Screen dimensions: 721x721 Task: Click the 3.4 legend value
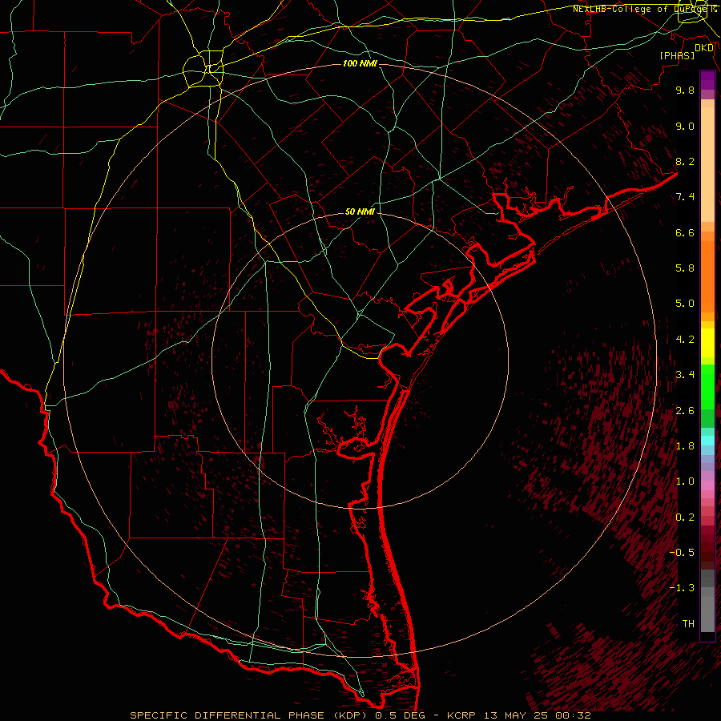pyautogui.click(x=685, y=375)
